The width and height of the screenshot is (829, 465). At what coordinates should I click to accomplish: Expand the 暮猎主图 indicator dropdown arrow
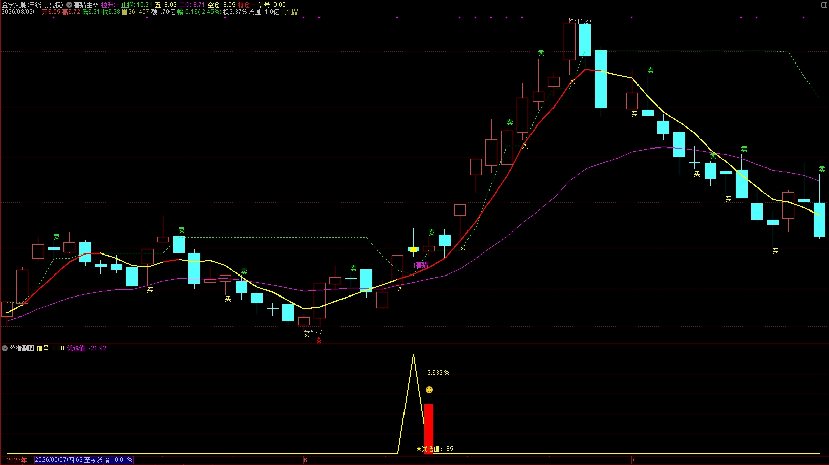point(69,5)
